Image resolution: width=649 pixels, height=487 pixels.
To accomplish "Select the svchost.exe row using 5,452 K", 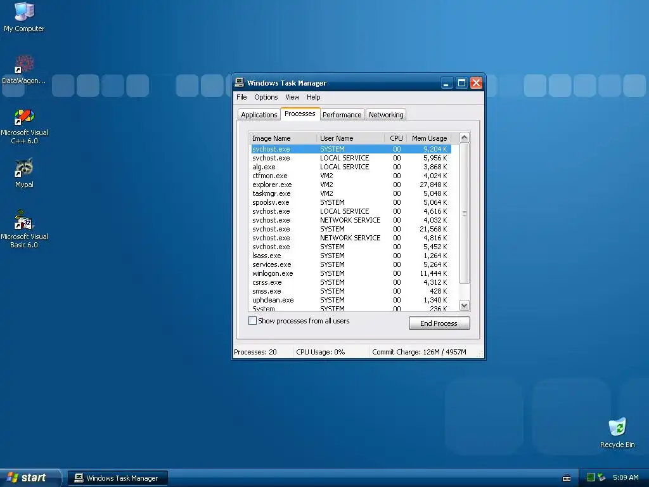I will (x=351, y=247).
